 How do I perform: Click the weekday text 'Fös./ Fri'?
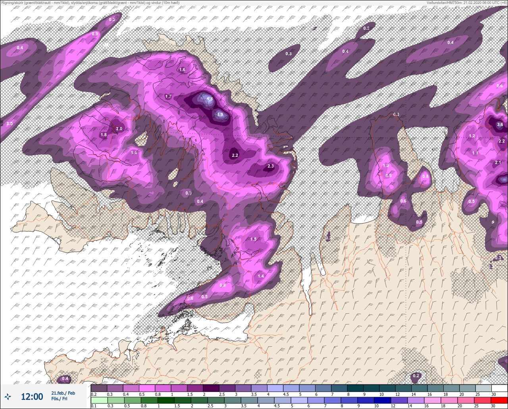[60, 399]
